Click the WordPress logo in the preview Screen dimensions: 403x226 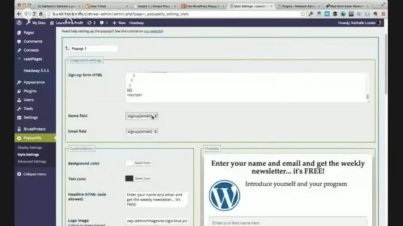224,195
